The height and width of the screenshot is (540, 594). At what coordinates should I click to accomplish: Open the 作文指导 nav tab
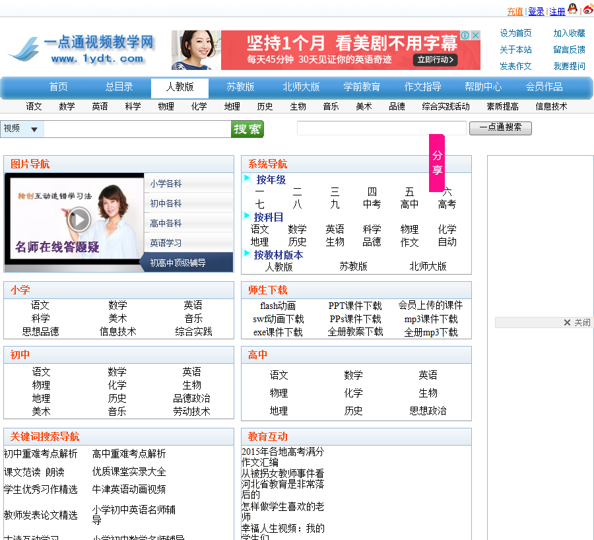[x=423, y=86]
